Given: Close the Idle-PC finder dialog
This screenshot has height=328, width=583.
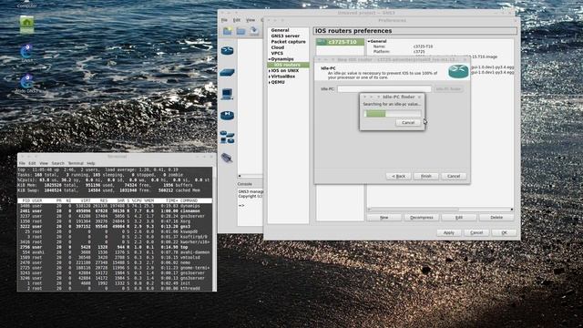Looking at the screenshot, I should 419,97.
